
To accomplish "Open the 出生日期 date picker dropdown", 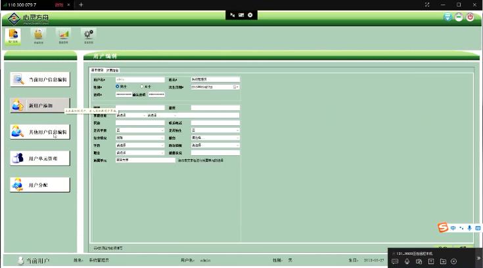I will tap(237, 86).
